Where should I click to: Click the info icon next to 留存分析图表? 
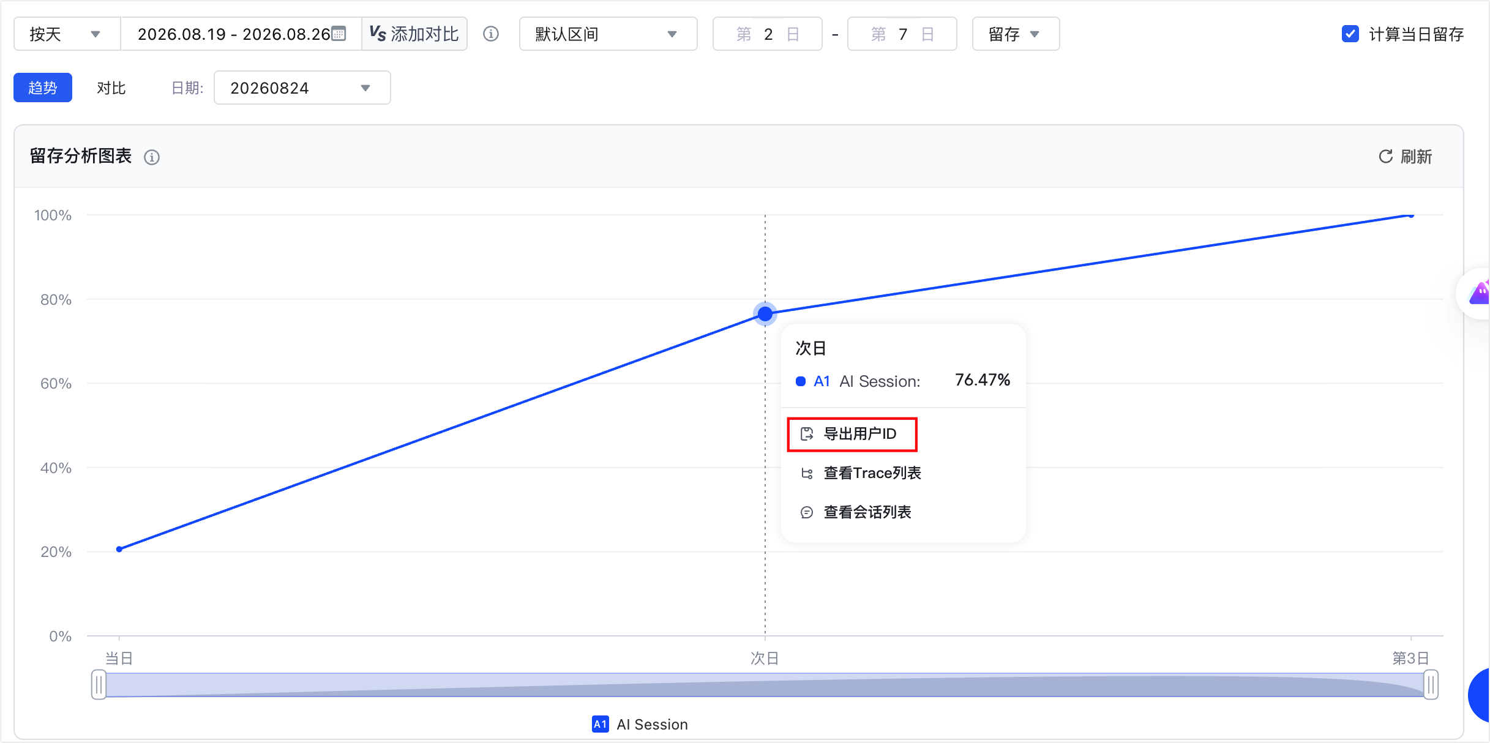click(x=152, y=157)
